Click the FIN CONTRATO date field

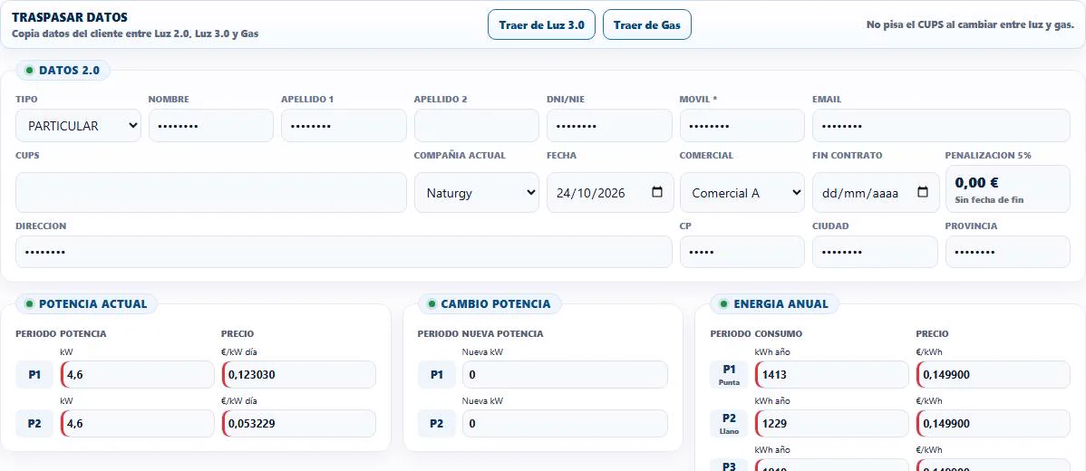876,192
